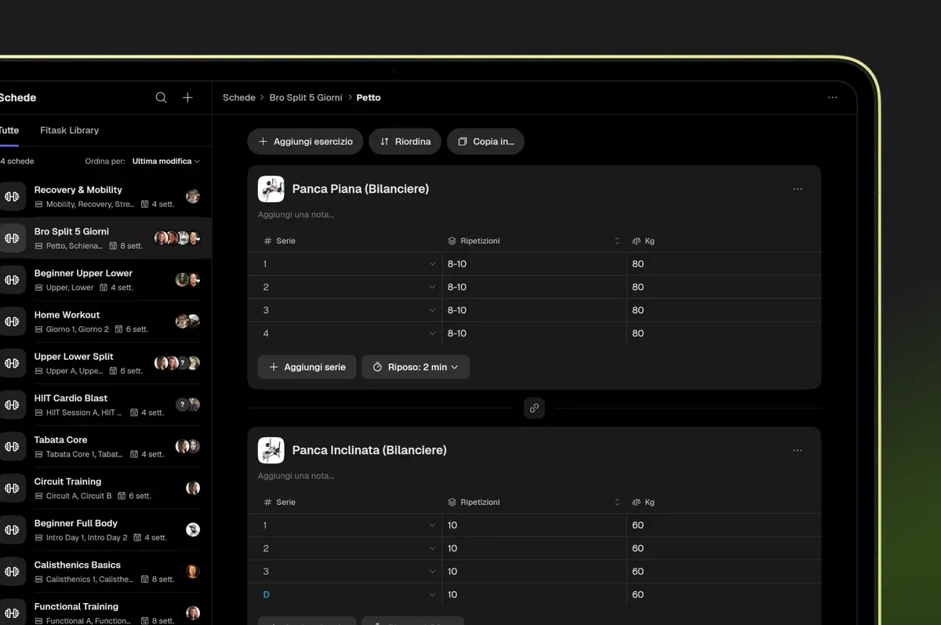Open Panca Piana exercise options menu
Screen dimensions: 941x625
(x=797, y=189)
